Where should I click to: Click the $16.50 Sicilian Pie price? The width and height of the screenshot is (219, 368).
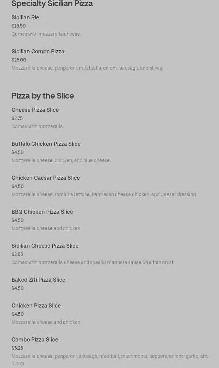coord(18,26)
